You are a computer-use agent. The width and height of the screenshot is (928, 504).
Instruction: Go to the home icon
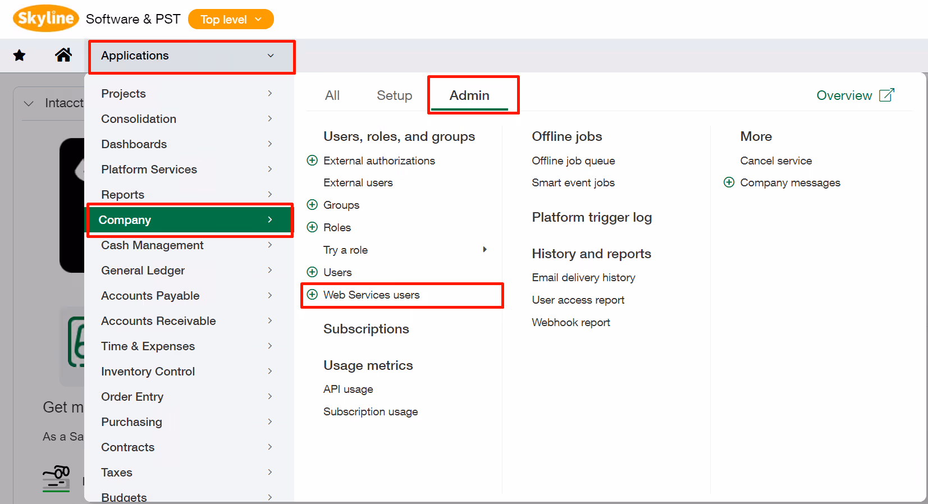click(x=63, y=55)
